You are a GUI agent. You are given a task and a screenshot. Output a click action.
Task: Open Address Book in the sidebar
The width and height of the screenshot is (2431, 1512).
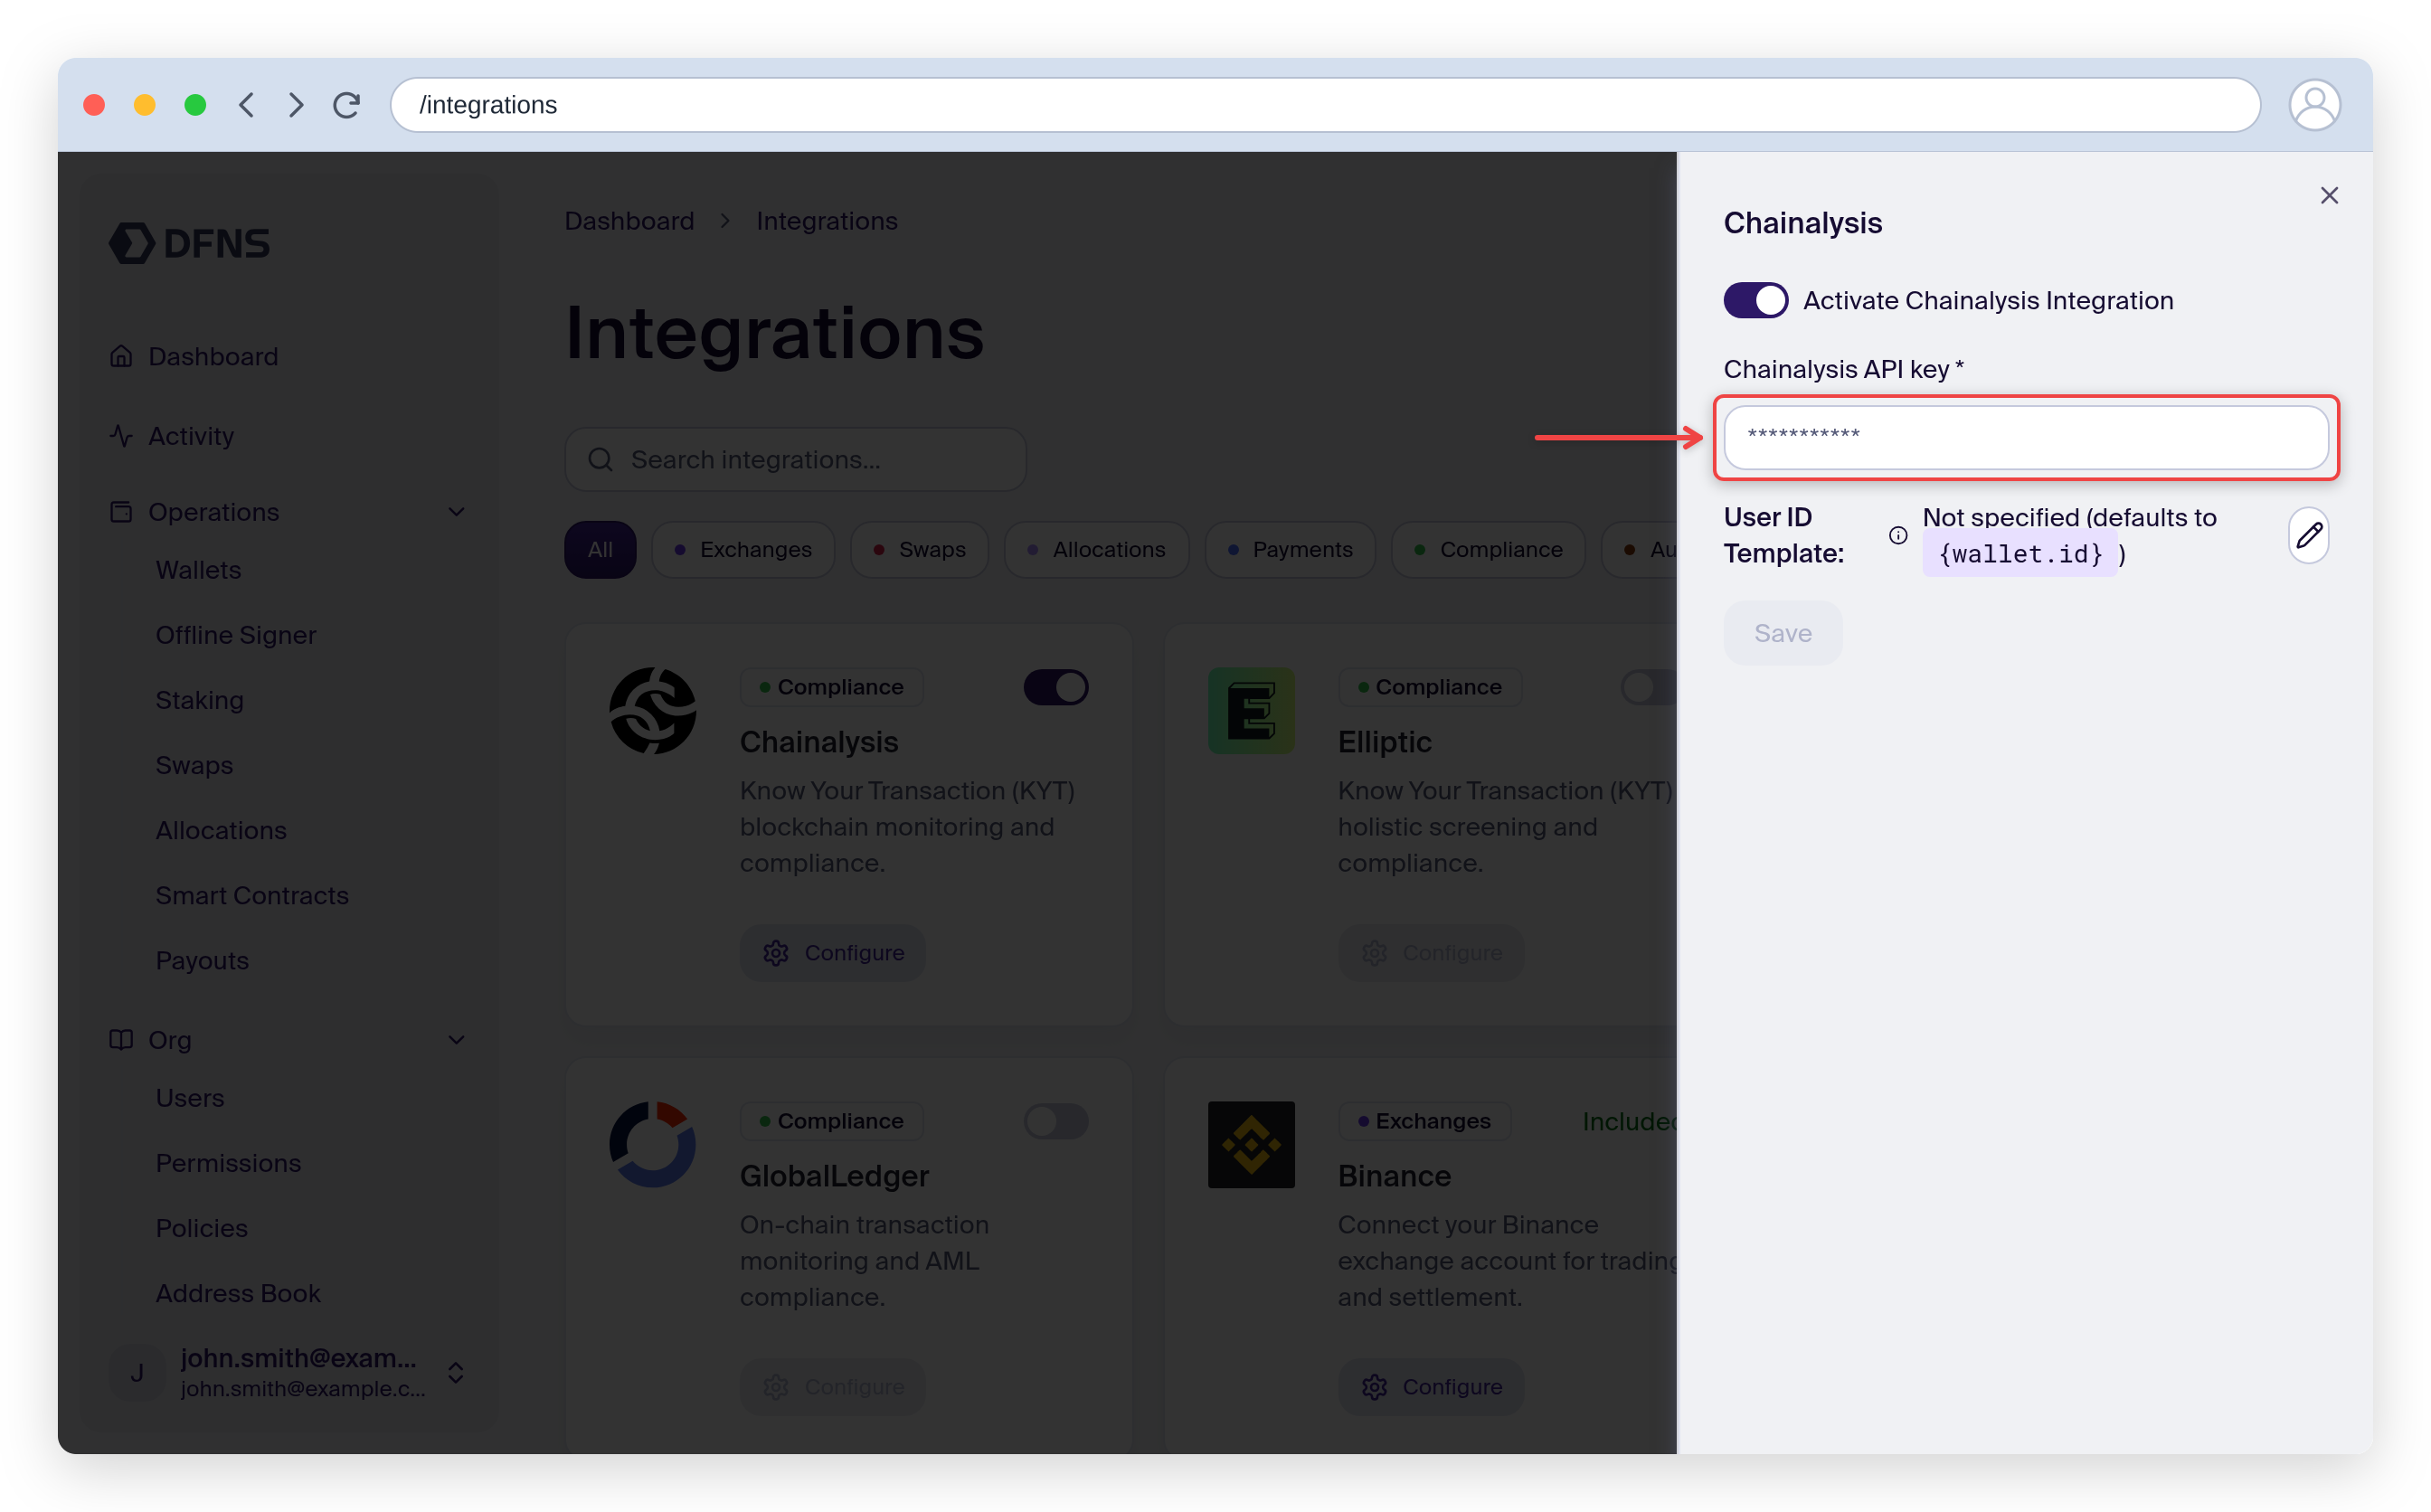[238, 1293]
